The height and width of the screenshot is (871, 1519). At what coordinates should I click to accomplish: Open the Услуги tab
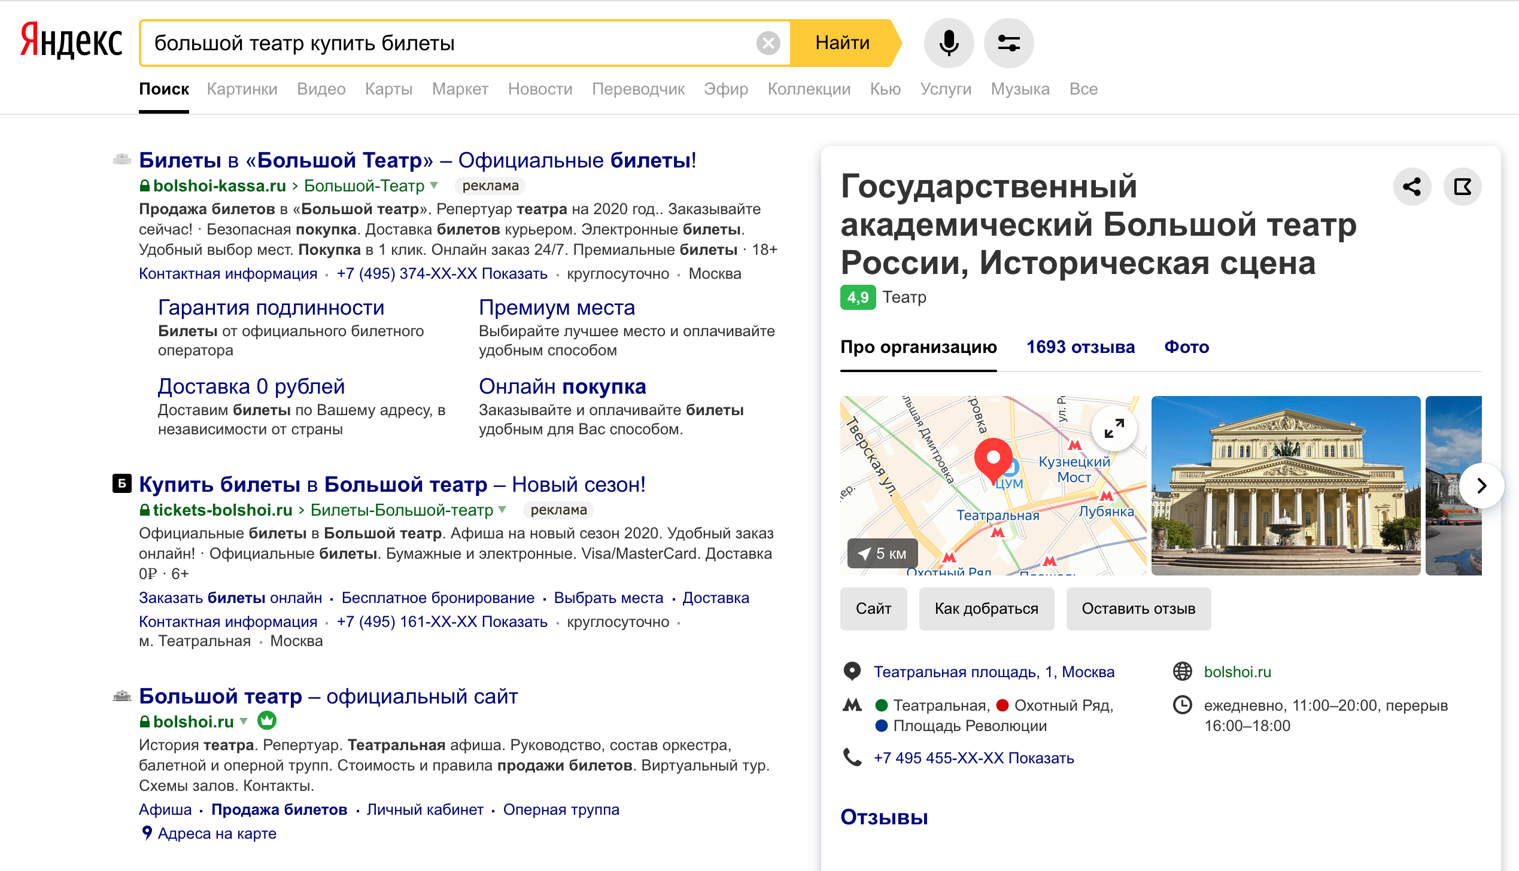click(945, 89)
